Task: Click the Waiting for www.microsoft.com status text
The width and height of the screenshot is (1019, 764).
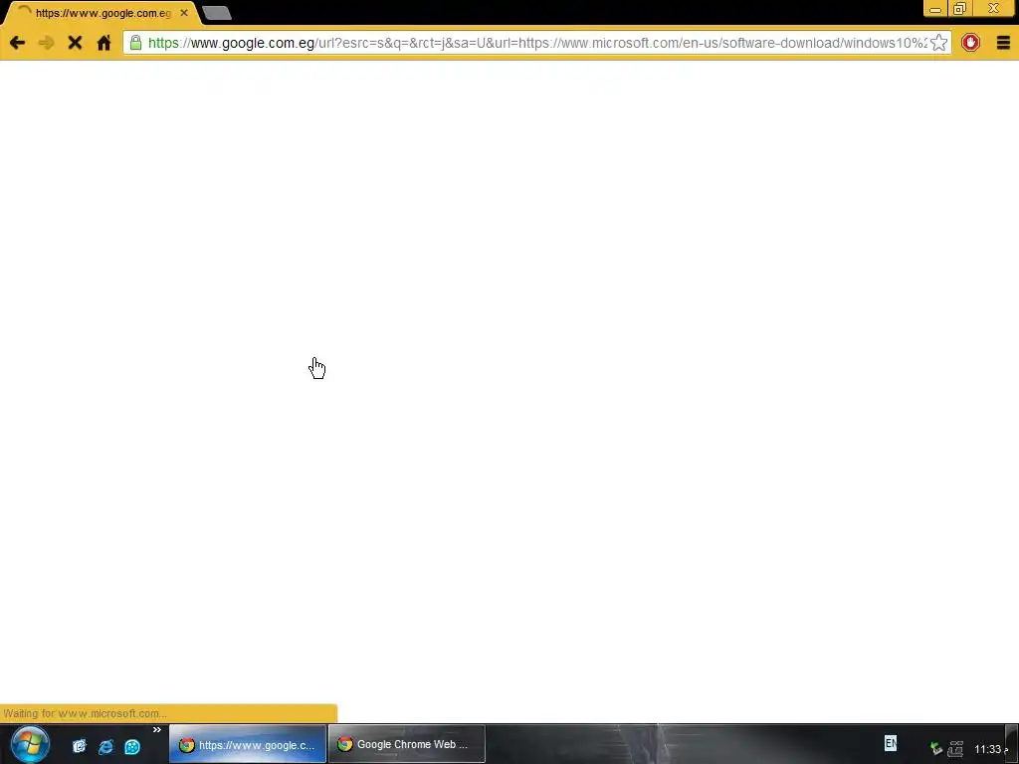Action: point(85,713)
